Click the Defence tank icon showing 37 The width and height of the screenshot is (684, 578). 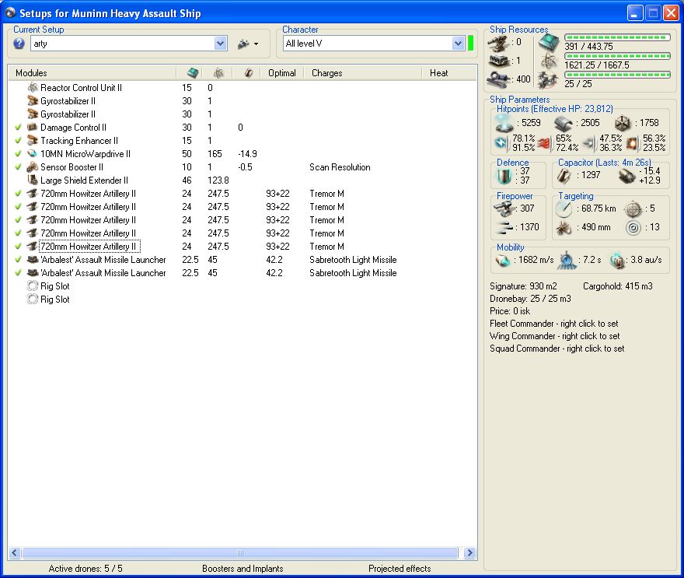pos(504,176)
